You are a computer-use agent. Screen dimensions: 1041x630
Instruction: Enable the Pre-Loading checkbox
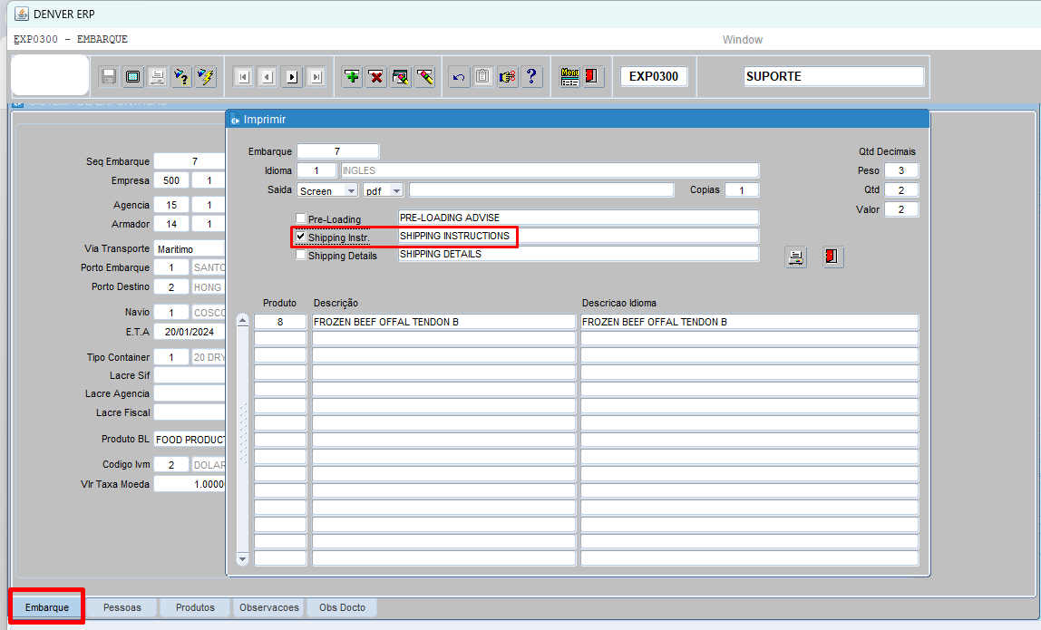(301, 218)
